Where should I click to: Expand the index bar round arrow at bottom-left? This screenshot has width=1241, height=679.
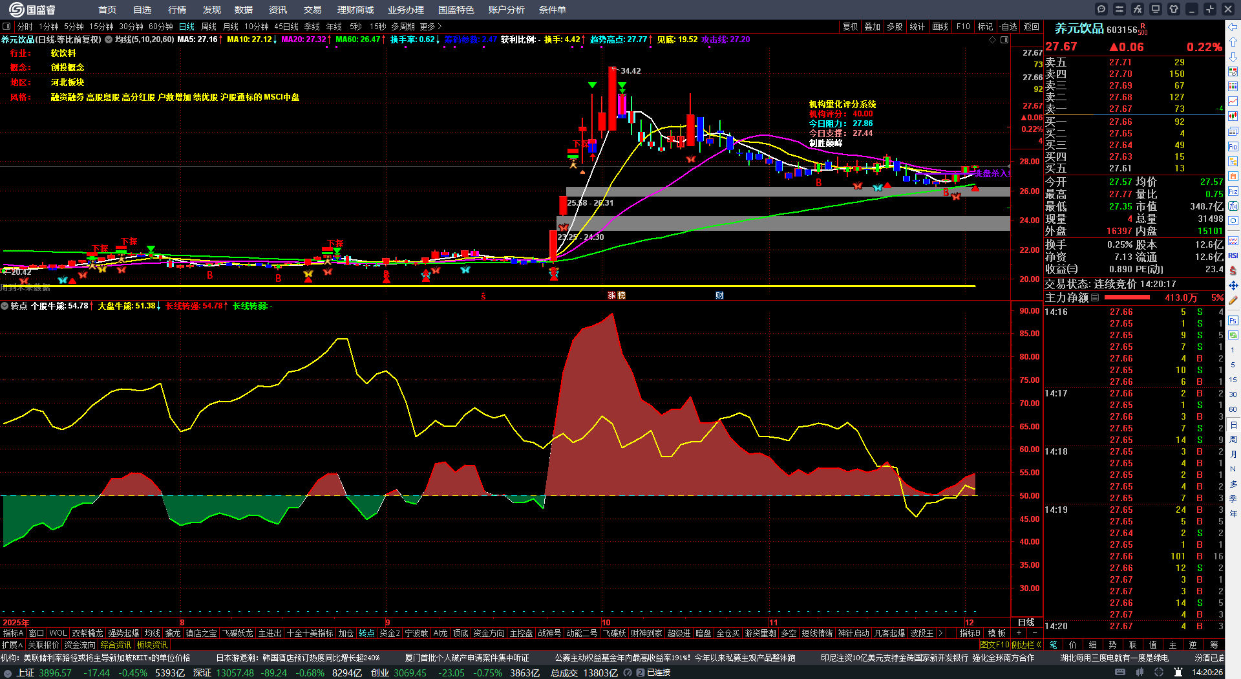pyautogui.click(x=8, y=673)
